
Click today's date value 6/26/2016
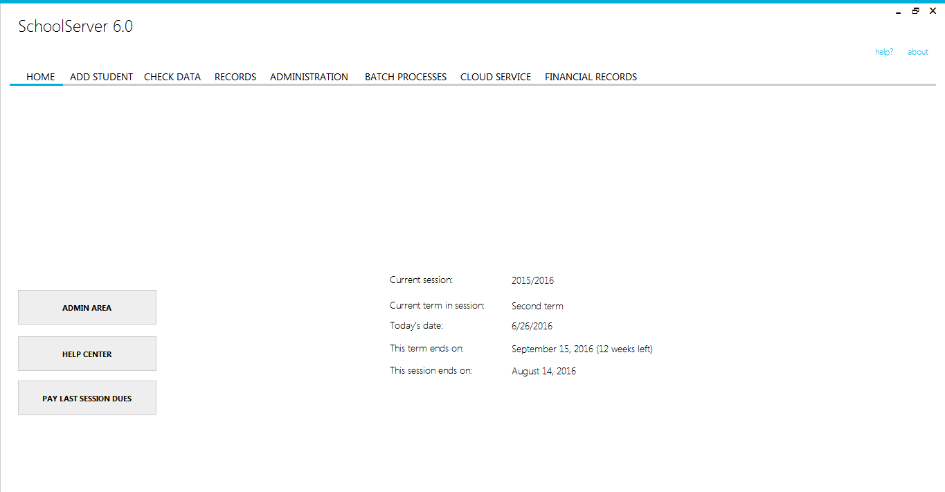pos(532,325)
